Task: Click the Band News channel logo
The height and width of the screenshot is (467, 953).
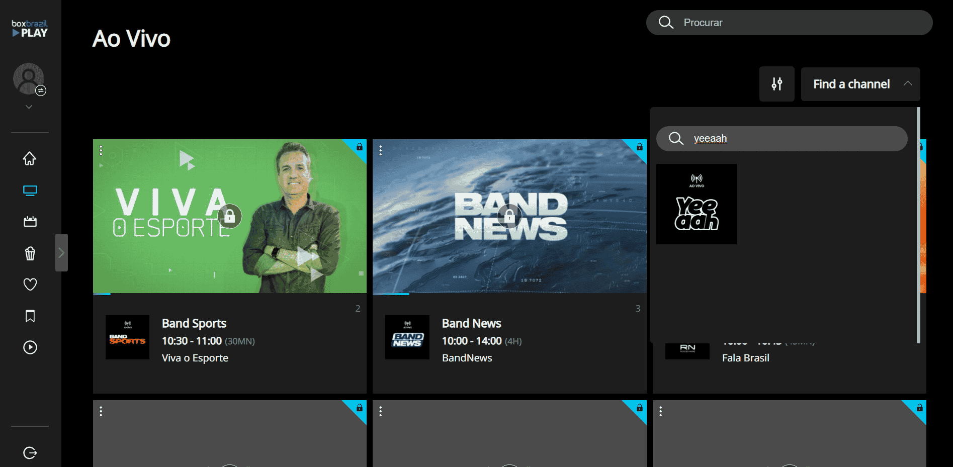Action: (x=407, y=337)
